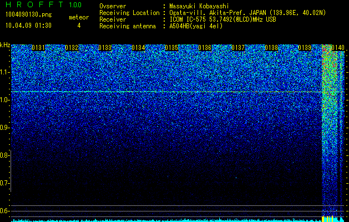The width and height of the screenshot is (349, 222).
Task: Click the receiver text ICOM IC-575
Action: [x=188, y=19]
